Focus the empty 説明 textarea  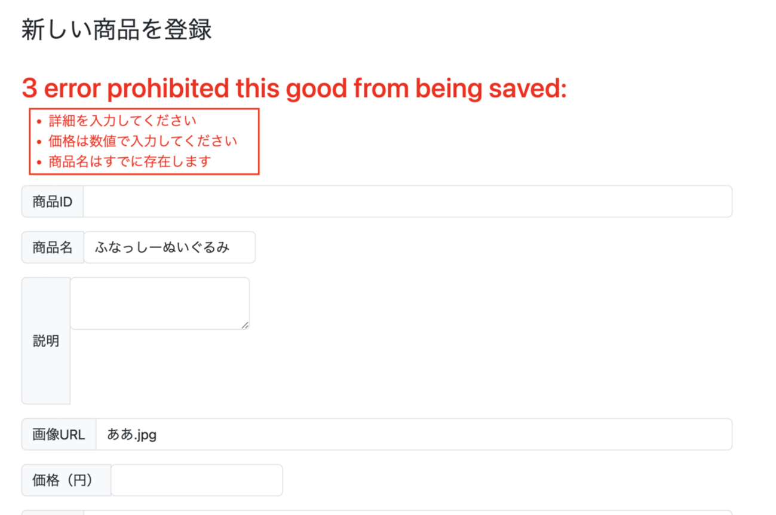pos(160,303)
